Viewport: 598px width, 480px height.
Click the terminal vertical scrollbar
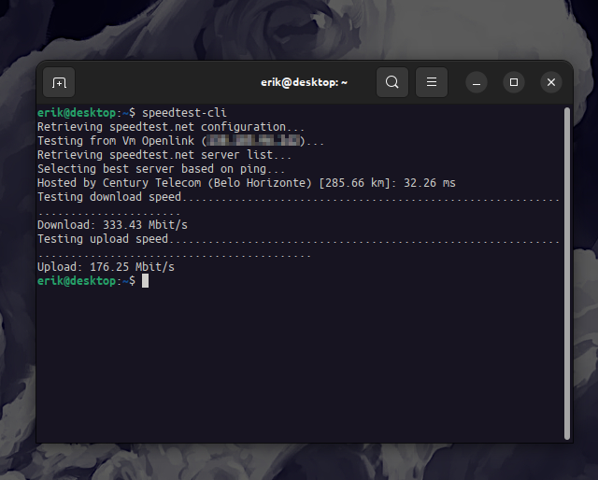567,274
